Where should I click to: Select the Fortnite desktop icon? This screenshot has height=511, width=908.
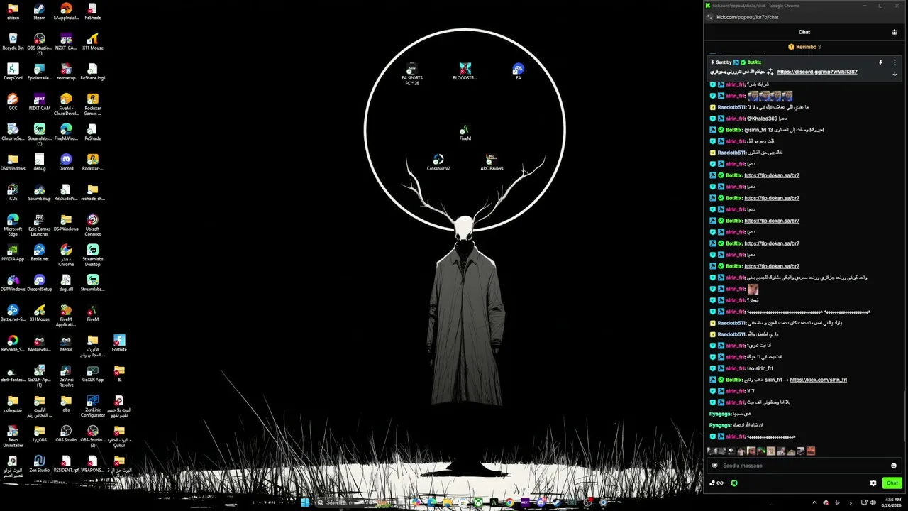[x=119, y=344]
